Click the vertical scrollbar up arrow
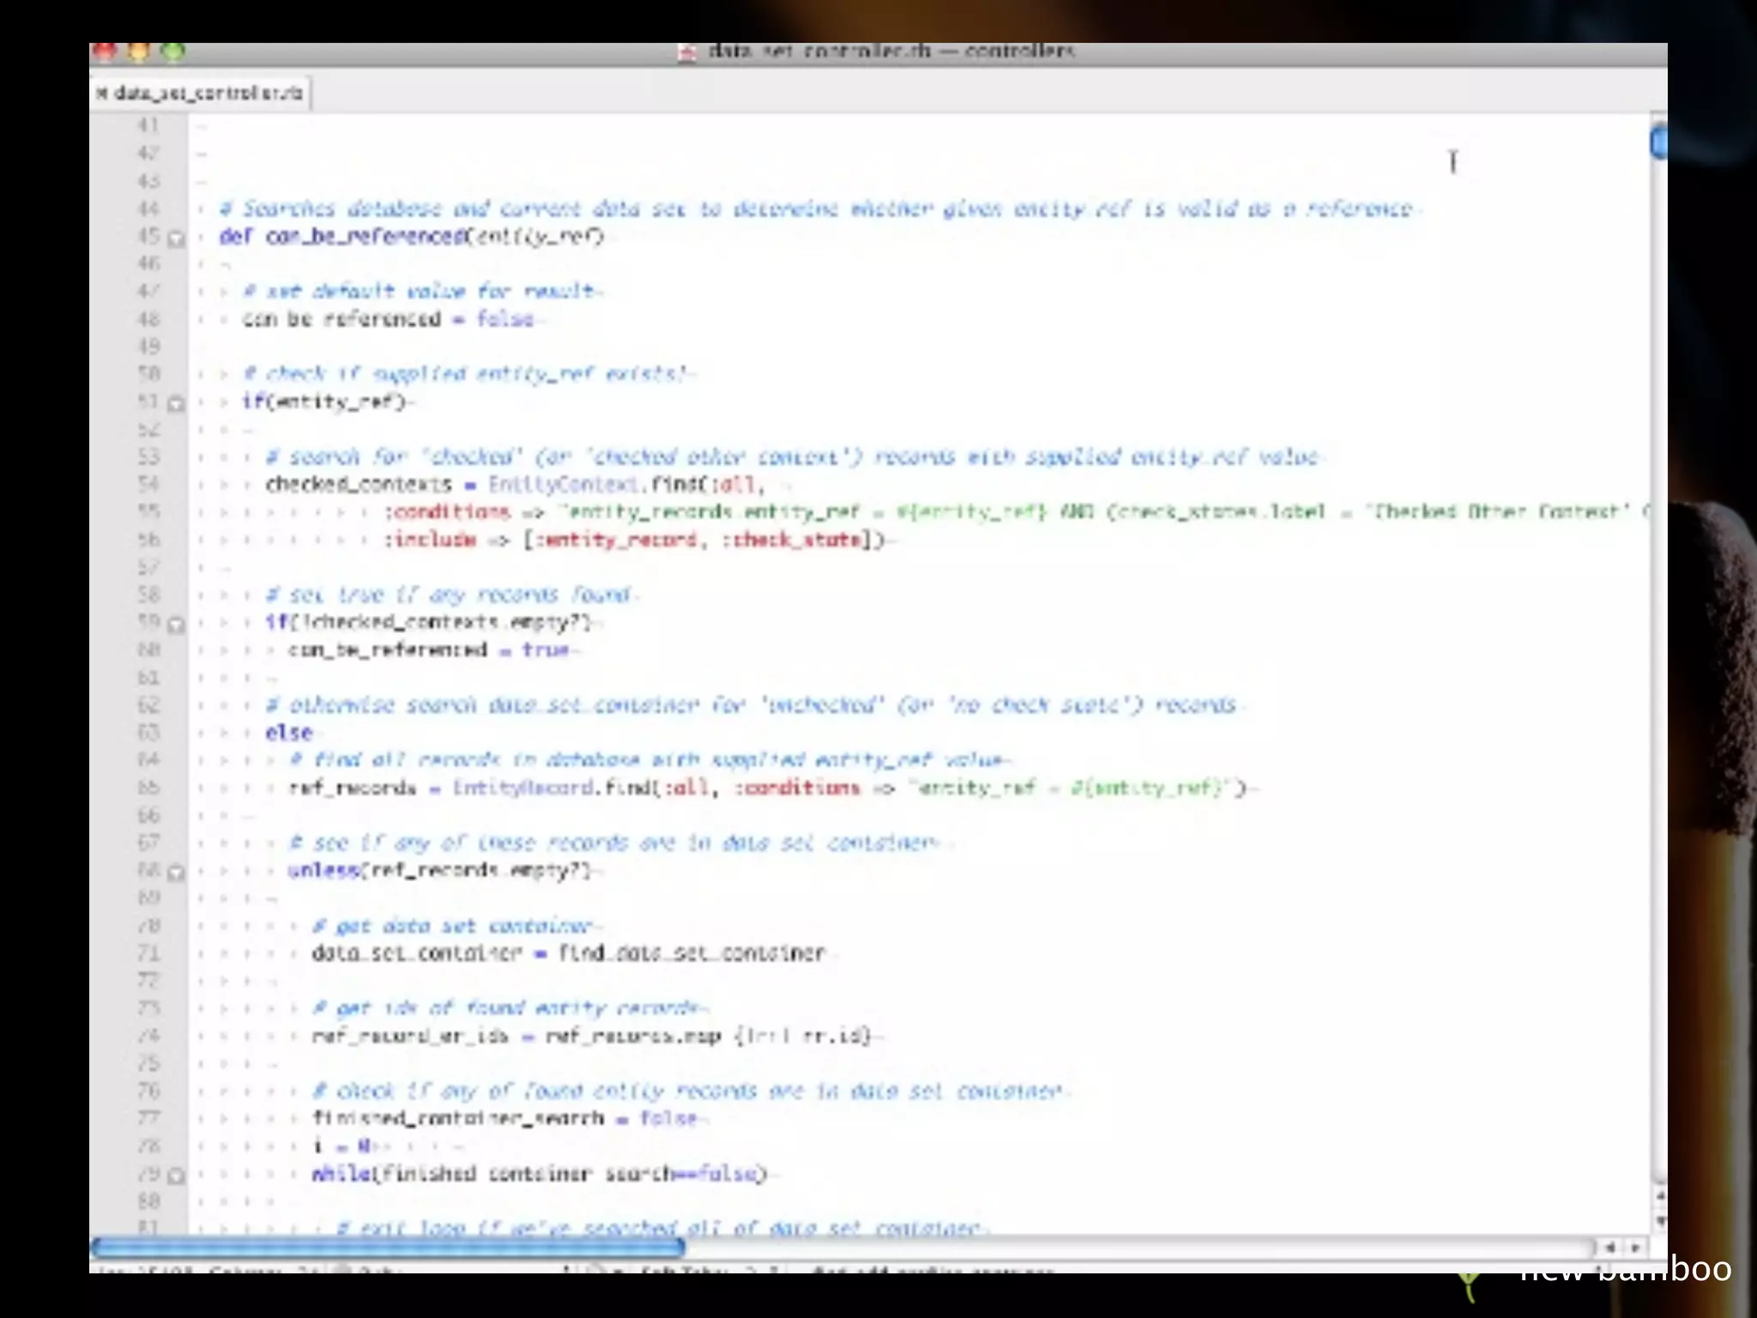This screenshot has width=1757, height=1318. (x=1659, y=1196)
